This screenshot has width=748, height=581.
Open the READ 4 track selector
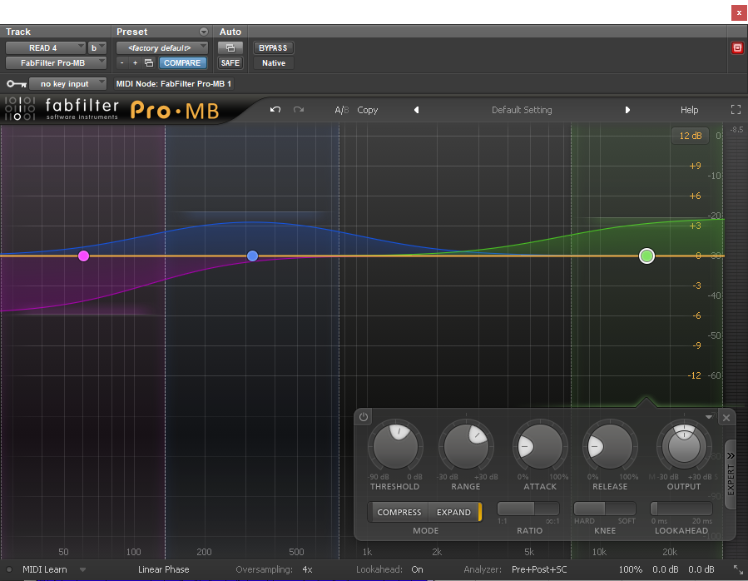45,47
